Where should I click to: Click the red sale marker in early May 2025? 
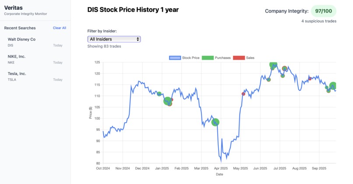click(244, 94)
